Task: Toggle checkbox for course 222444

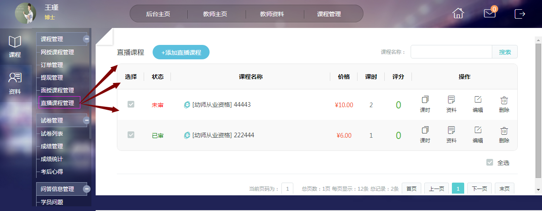Action: coord(131,135)
